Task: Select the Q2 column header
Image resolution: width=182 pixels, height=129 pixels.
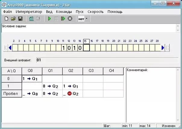Action: point(73,71)
